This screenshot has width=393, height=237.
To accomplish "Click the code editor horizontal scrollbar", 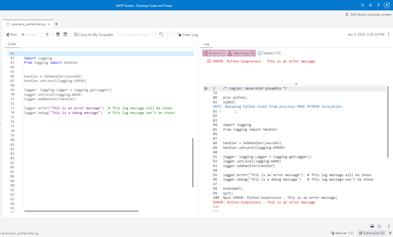I will click(x=81, y=211).
